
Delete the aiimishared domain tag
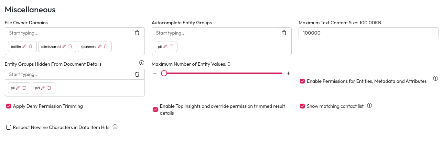coord(70,47)
